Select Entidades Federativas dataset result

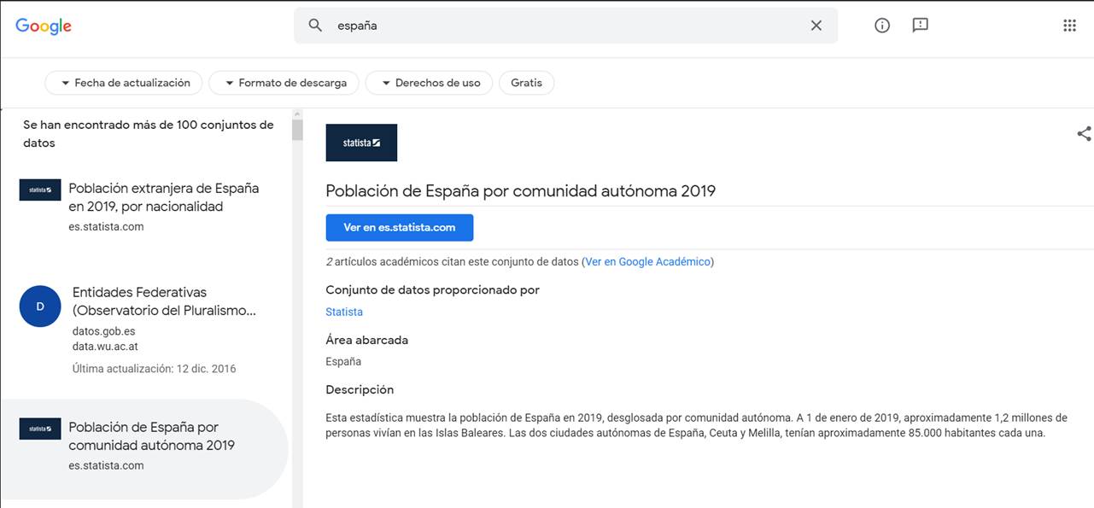point(164,301)
